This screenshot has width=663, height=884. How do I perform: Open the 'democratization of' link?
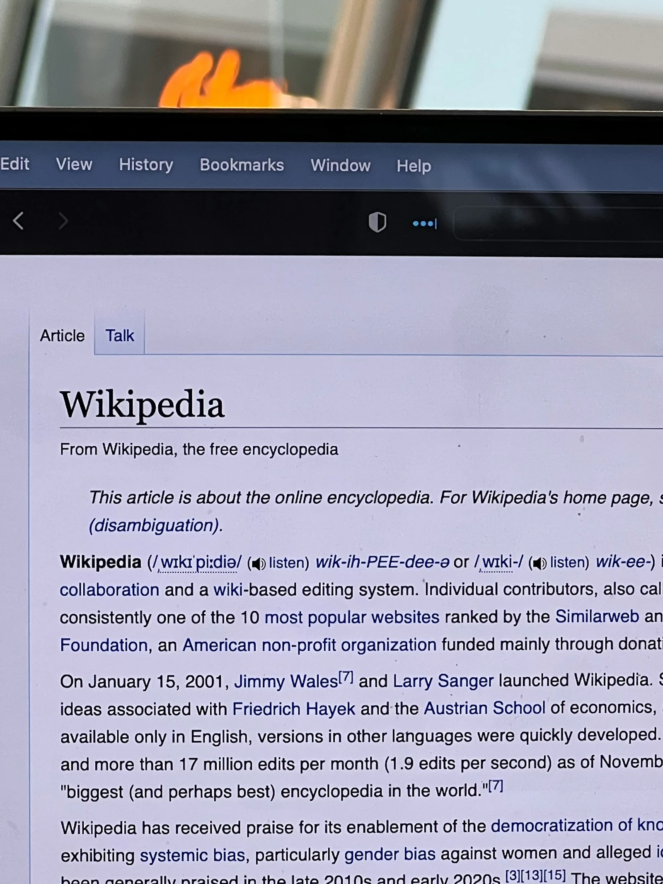[x=577, y=825]
